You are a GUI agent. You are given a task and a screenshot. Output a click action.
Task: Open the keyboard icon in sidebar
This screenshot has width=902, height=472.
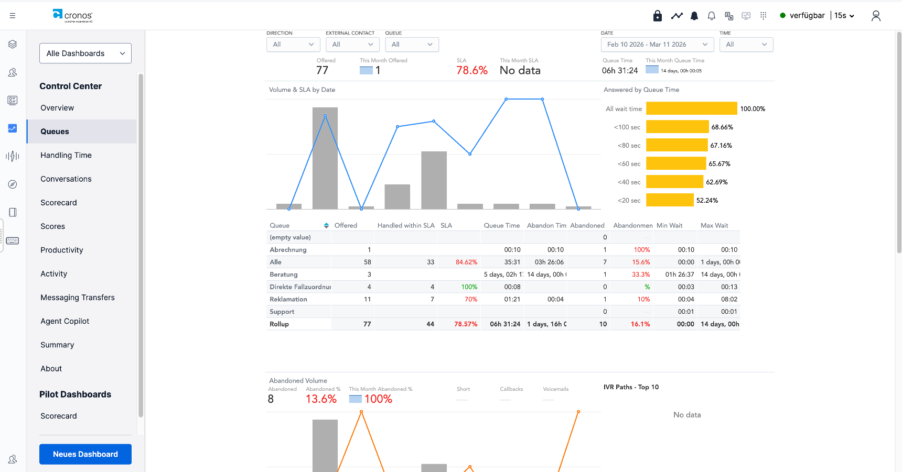(x=13, y=240)
